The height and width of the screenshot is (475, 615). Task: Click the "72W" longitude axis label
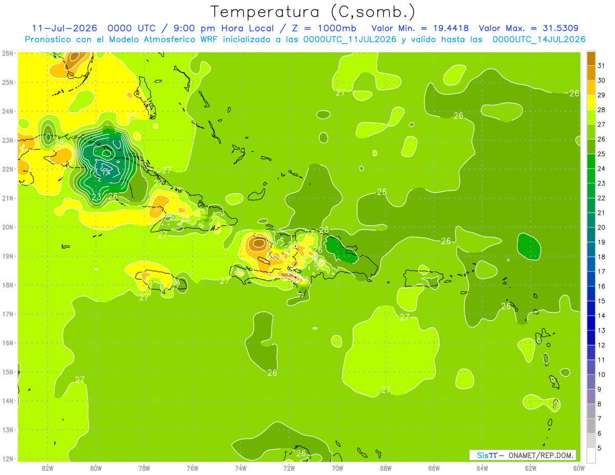[x=289, y=468]
